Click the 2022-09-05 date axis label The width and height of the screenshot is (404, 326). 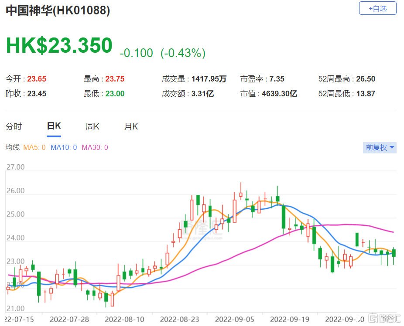(235, 319)
